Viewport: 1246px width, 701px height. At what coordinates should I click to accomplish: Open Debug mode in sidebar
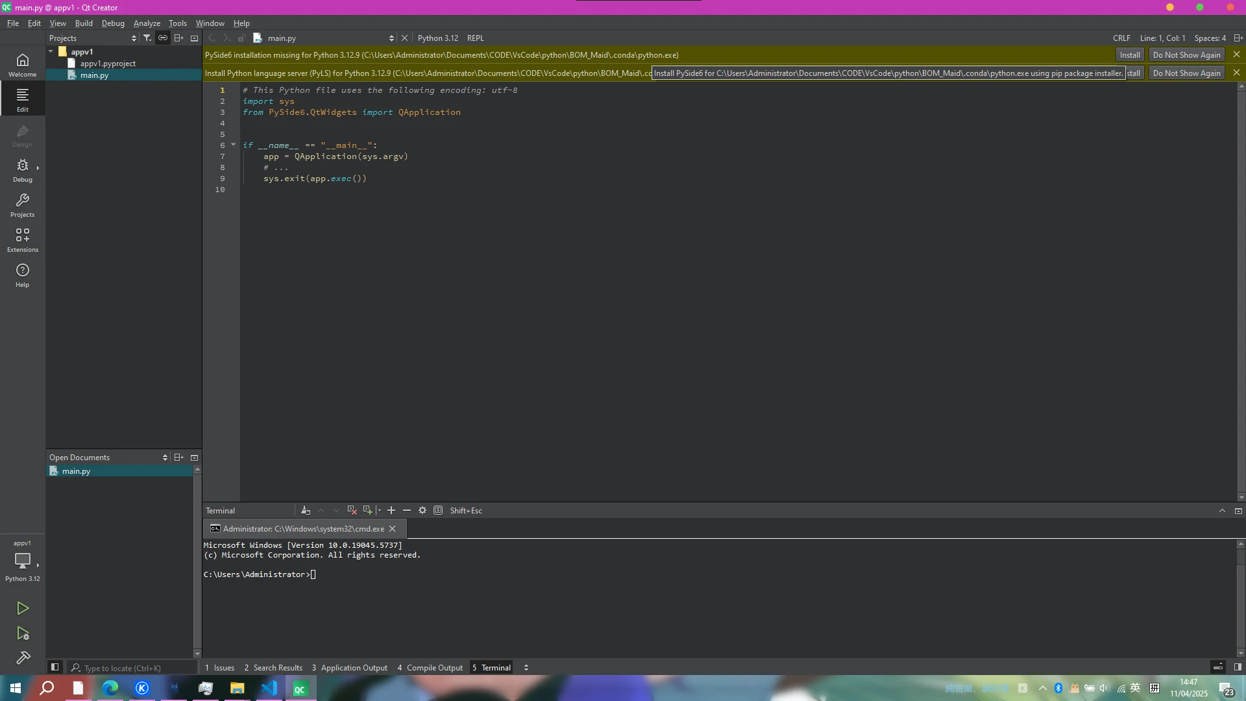(22, 169)
